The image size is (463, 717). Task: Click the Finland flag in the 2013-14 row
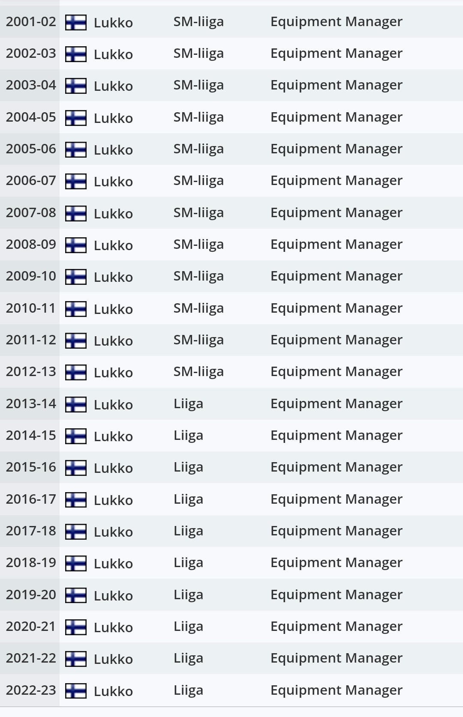pyautogui.click(x=76, y=404)
